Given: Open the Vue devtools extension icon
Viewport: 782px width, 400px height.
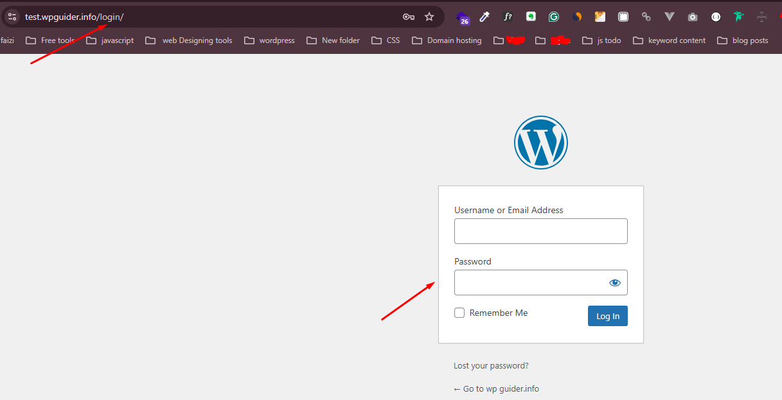Looking at the screenshot, I should coord(670,17).
